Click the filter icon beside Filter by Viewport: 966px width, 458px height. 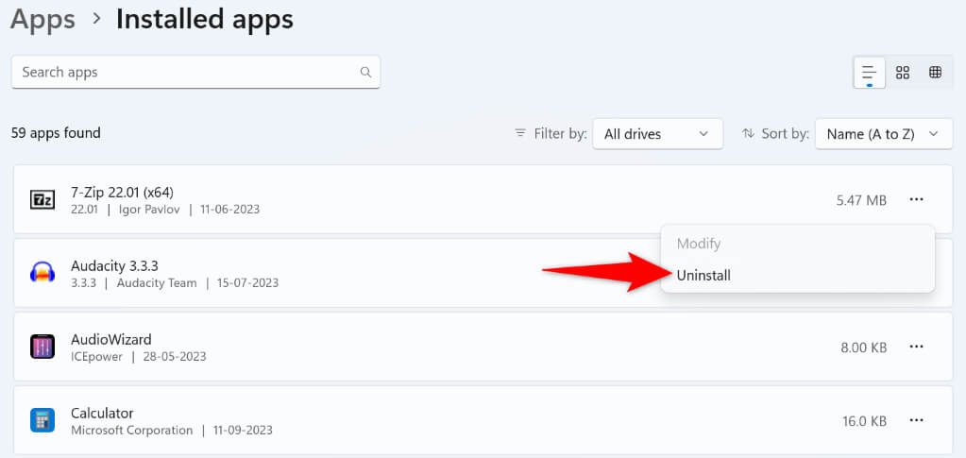click(x=520, y=134)
